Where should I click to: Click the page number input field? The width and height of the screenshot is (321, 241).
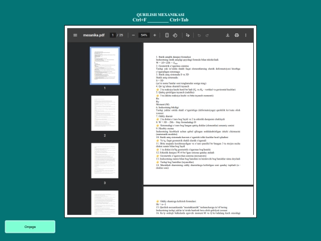112,35
